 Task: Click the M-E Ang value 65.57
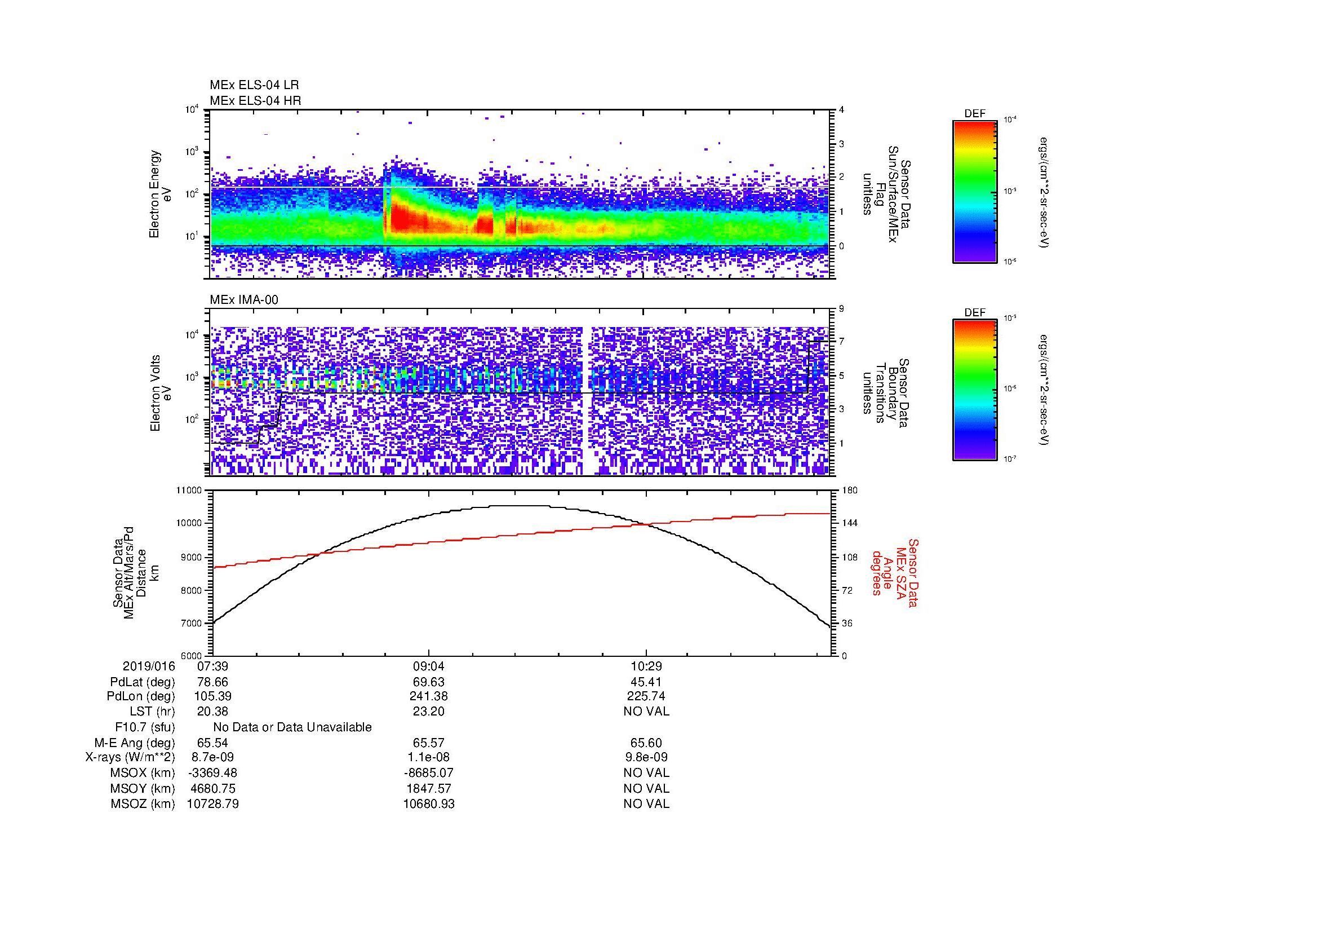click(x=429, y=743)
